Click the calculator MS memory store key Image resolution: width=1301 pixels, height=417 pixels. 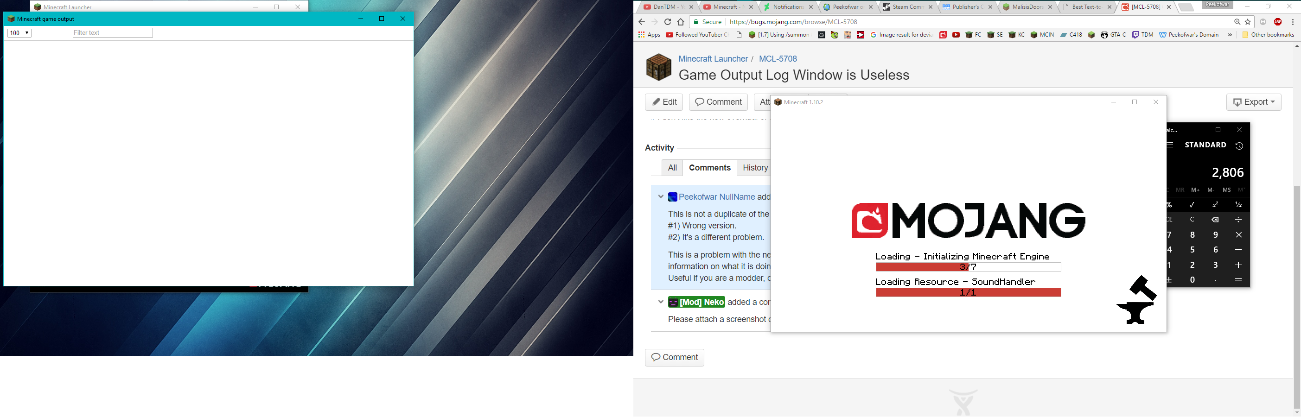pyautogui.click(x=1226, y=190)
